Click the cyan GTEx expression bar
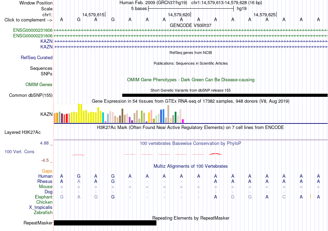Image resolution: width=328 pixels, height=231 pixels. click(x=103, y=118)
